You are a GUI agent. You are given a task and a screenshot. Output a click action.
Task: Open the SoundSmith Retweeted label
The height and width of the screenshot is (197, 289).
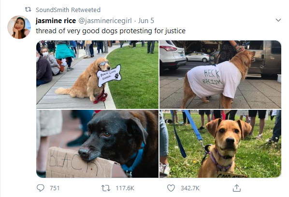68,10
